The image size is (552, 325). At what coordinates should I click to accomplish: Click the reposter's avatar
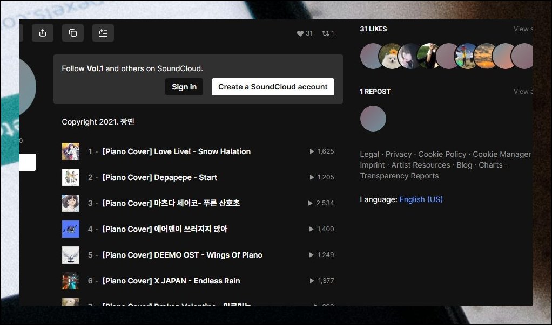coord(373,119)
